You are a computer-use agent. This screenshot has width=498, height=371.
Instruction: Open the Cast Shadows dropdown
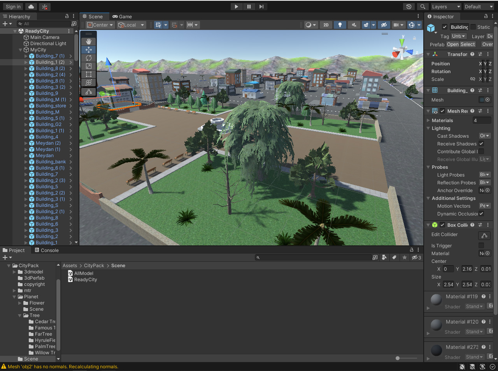pyautogui.click(x=485, y=136)
